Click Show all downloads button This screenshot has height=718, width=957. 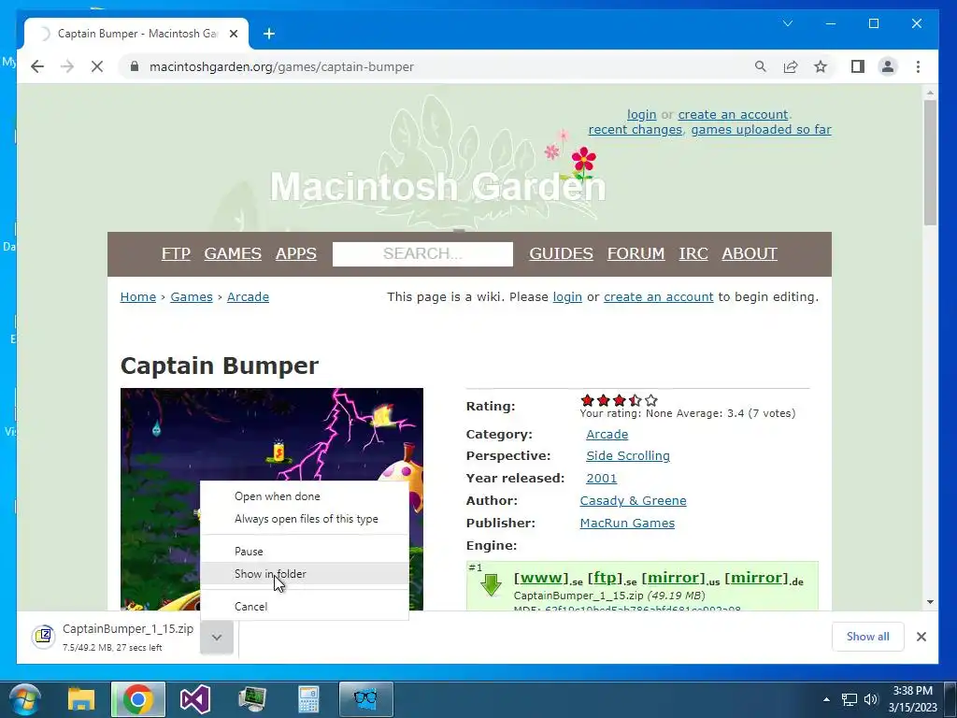(867, 637)
